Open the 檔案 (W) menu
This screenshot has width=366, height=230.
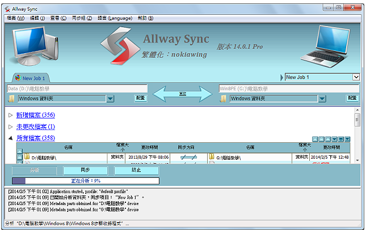(x=15, y=18)
